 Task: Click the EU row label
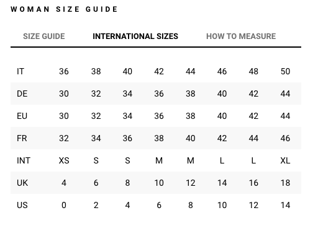pos(22,116)
